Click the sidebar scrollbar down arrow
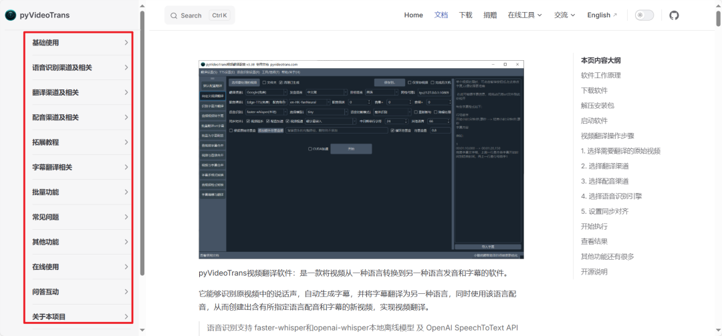The width and height of the screenshot is (722, 336). pos(142,329)
